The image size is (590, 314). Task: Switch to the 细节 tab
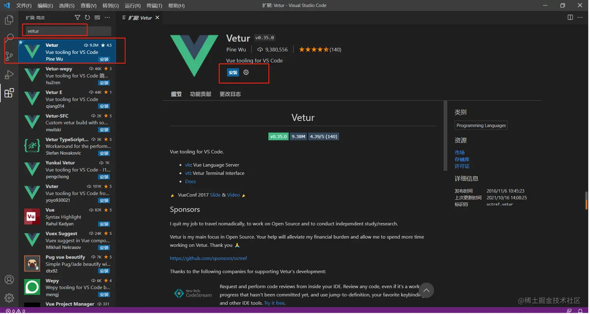[176, 94]
